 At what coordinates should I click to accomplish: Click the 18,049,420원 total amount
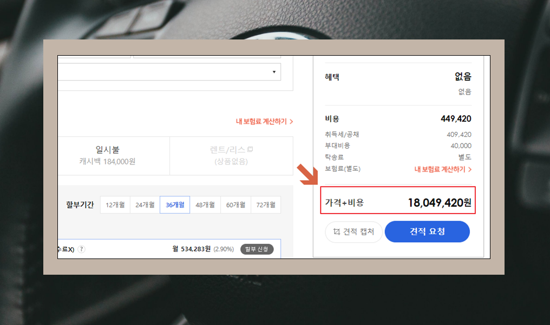[440, 202]
